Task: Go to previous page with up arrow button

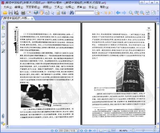Action: pos(56,131)
